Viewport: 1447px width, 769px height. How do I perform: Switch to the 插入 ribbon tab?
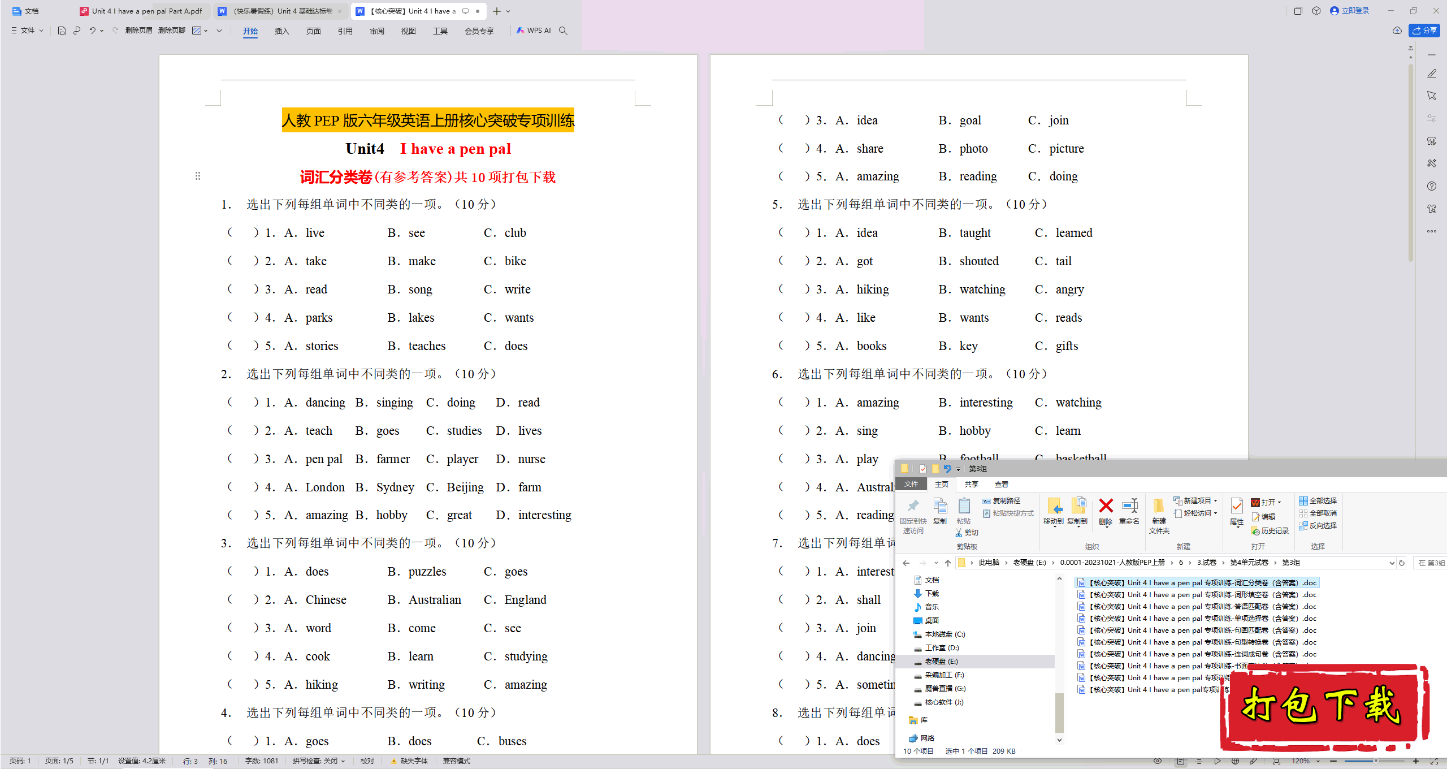(x=281, y=31)
